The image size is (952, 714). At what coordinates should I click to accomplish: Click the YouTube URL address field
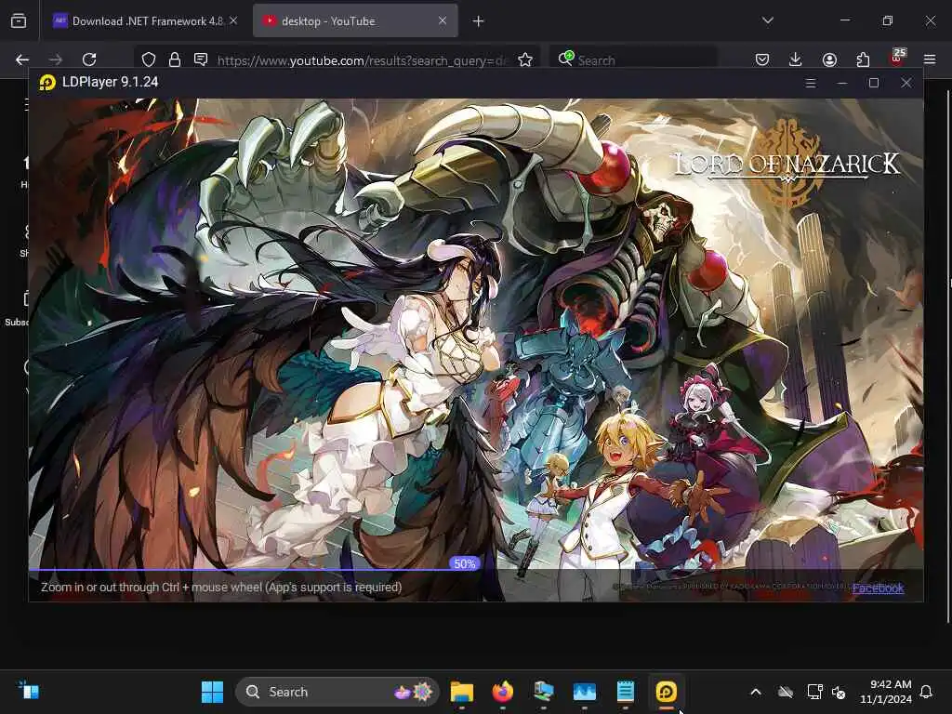(x=362, y=60)
